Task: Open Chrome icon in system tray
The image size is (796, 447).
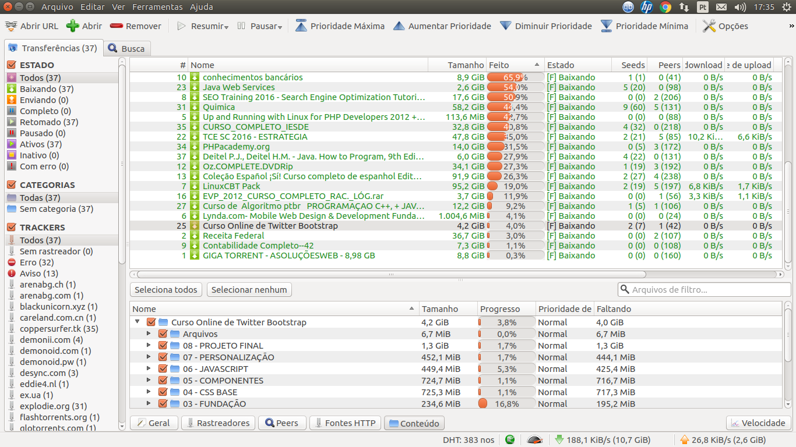Action: click(x=665, y=7)
